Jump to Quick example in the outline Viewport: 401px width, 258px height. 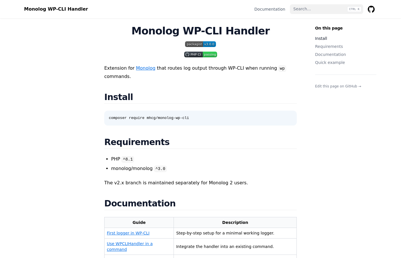(x=330, y=62)
